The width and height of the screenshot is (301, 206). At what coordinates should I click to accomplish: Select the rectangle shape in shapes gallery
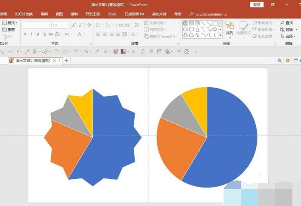click(x=215, y=23)
